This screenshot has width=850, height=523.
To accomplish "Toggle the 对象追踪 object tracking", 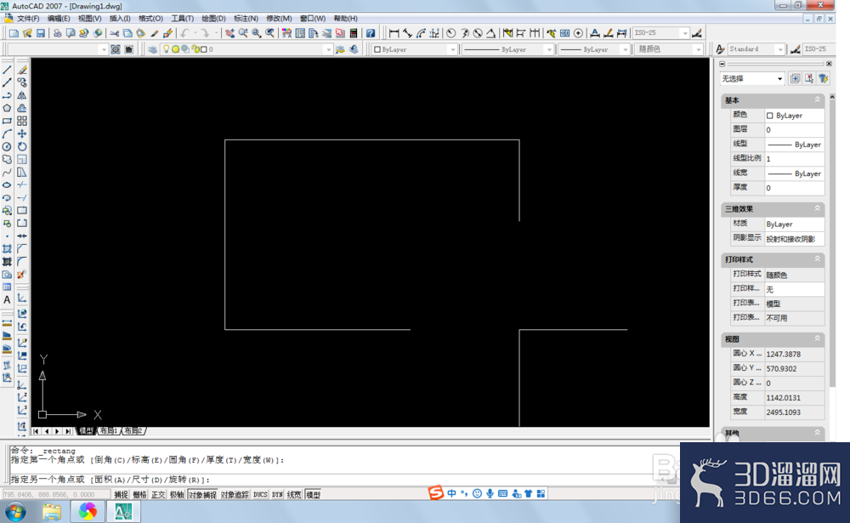I will click(235, 495).
